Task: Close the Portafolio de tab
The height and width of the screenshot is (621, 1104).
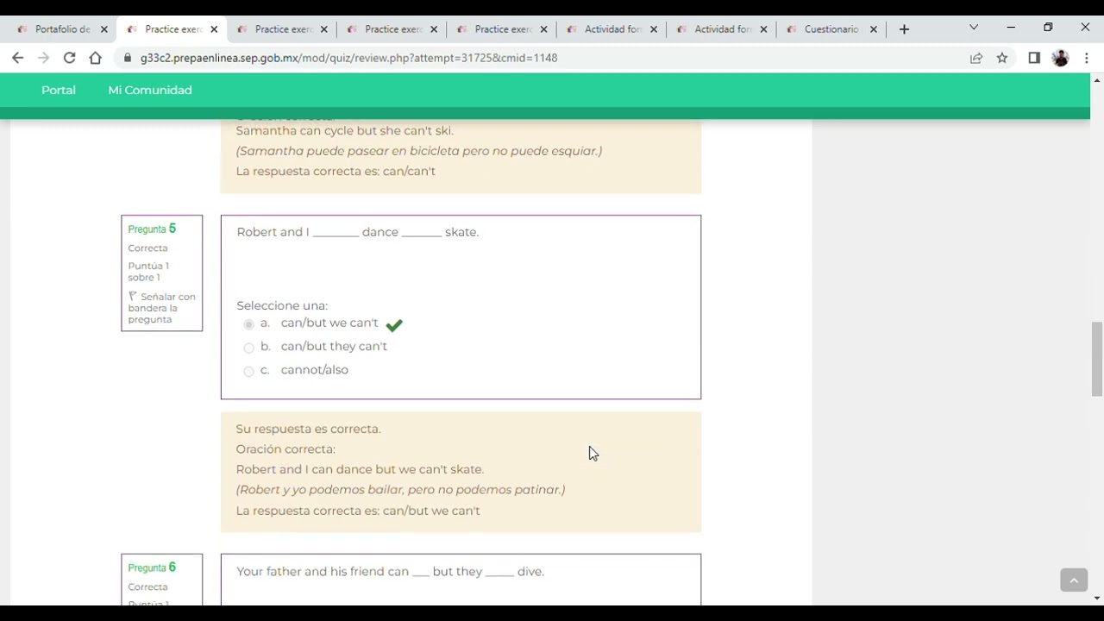Action: pyautogui.click(x=103, y=29)
